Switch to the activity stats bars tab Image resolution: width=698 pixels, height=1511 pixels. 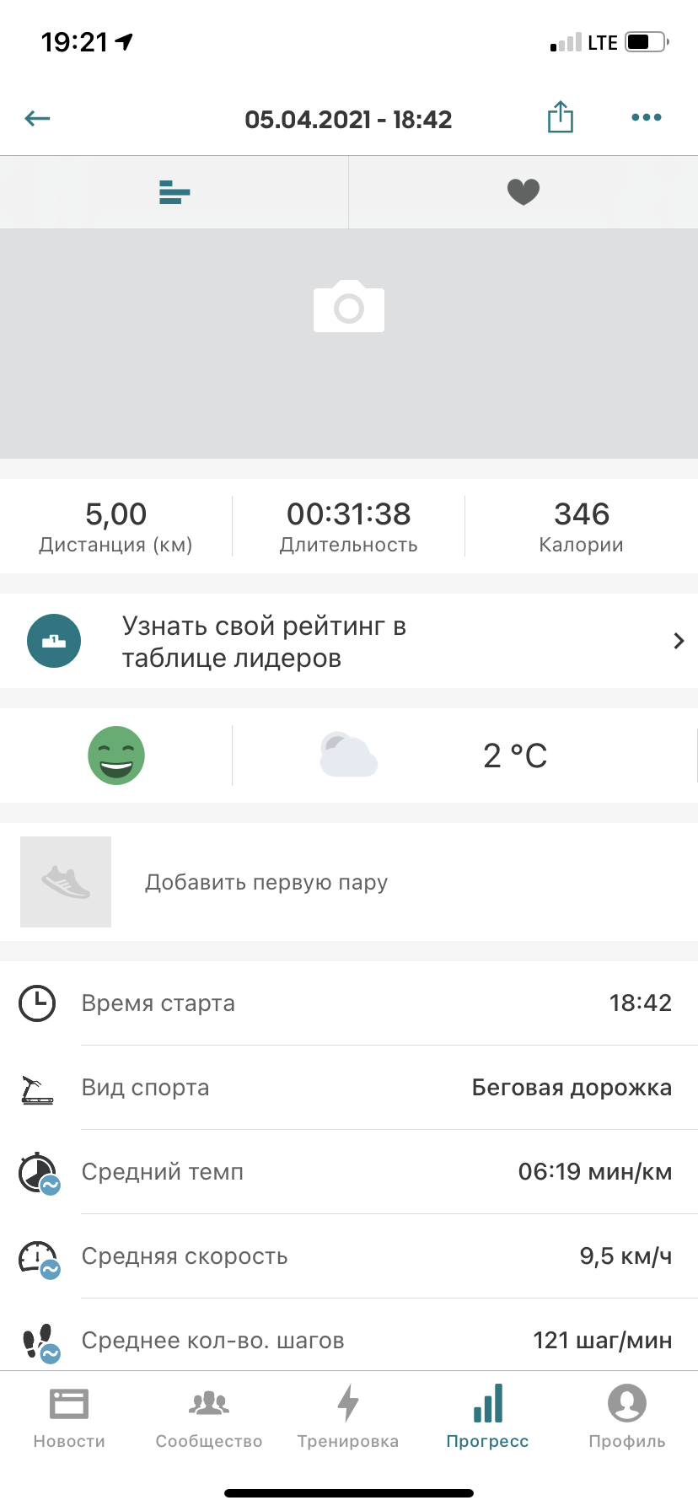(174, 192)
